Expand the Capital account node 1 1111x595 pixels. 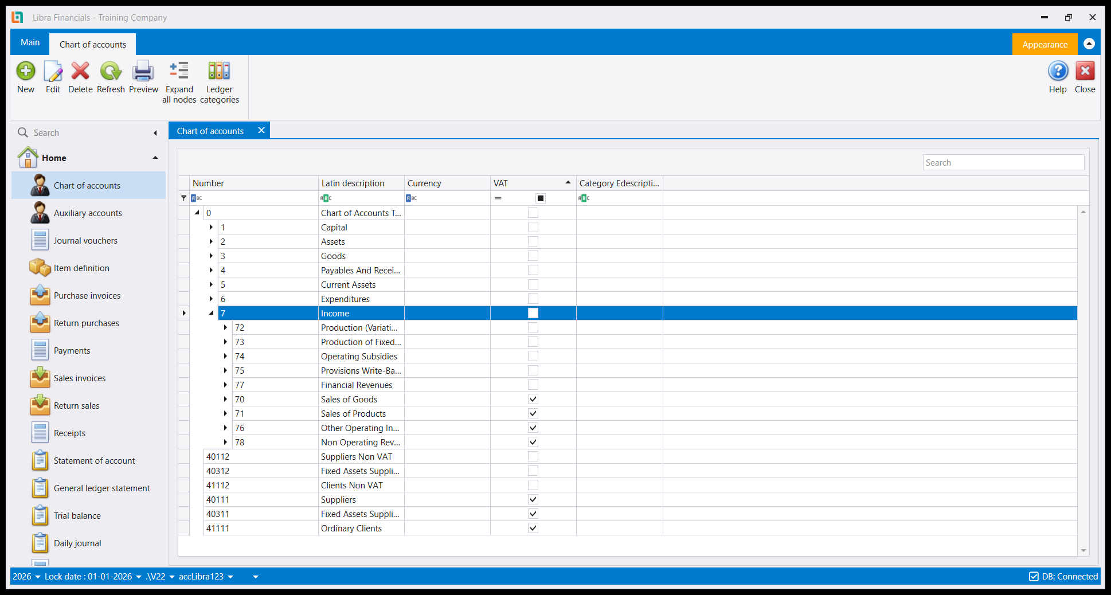(211, 227)
